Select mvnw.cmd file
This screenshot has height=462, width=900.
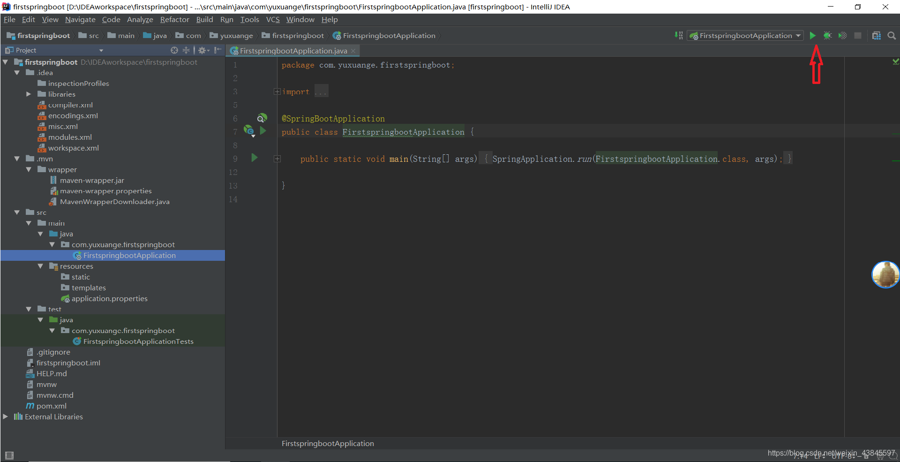55,395
